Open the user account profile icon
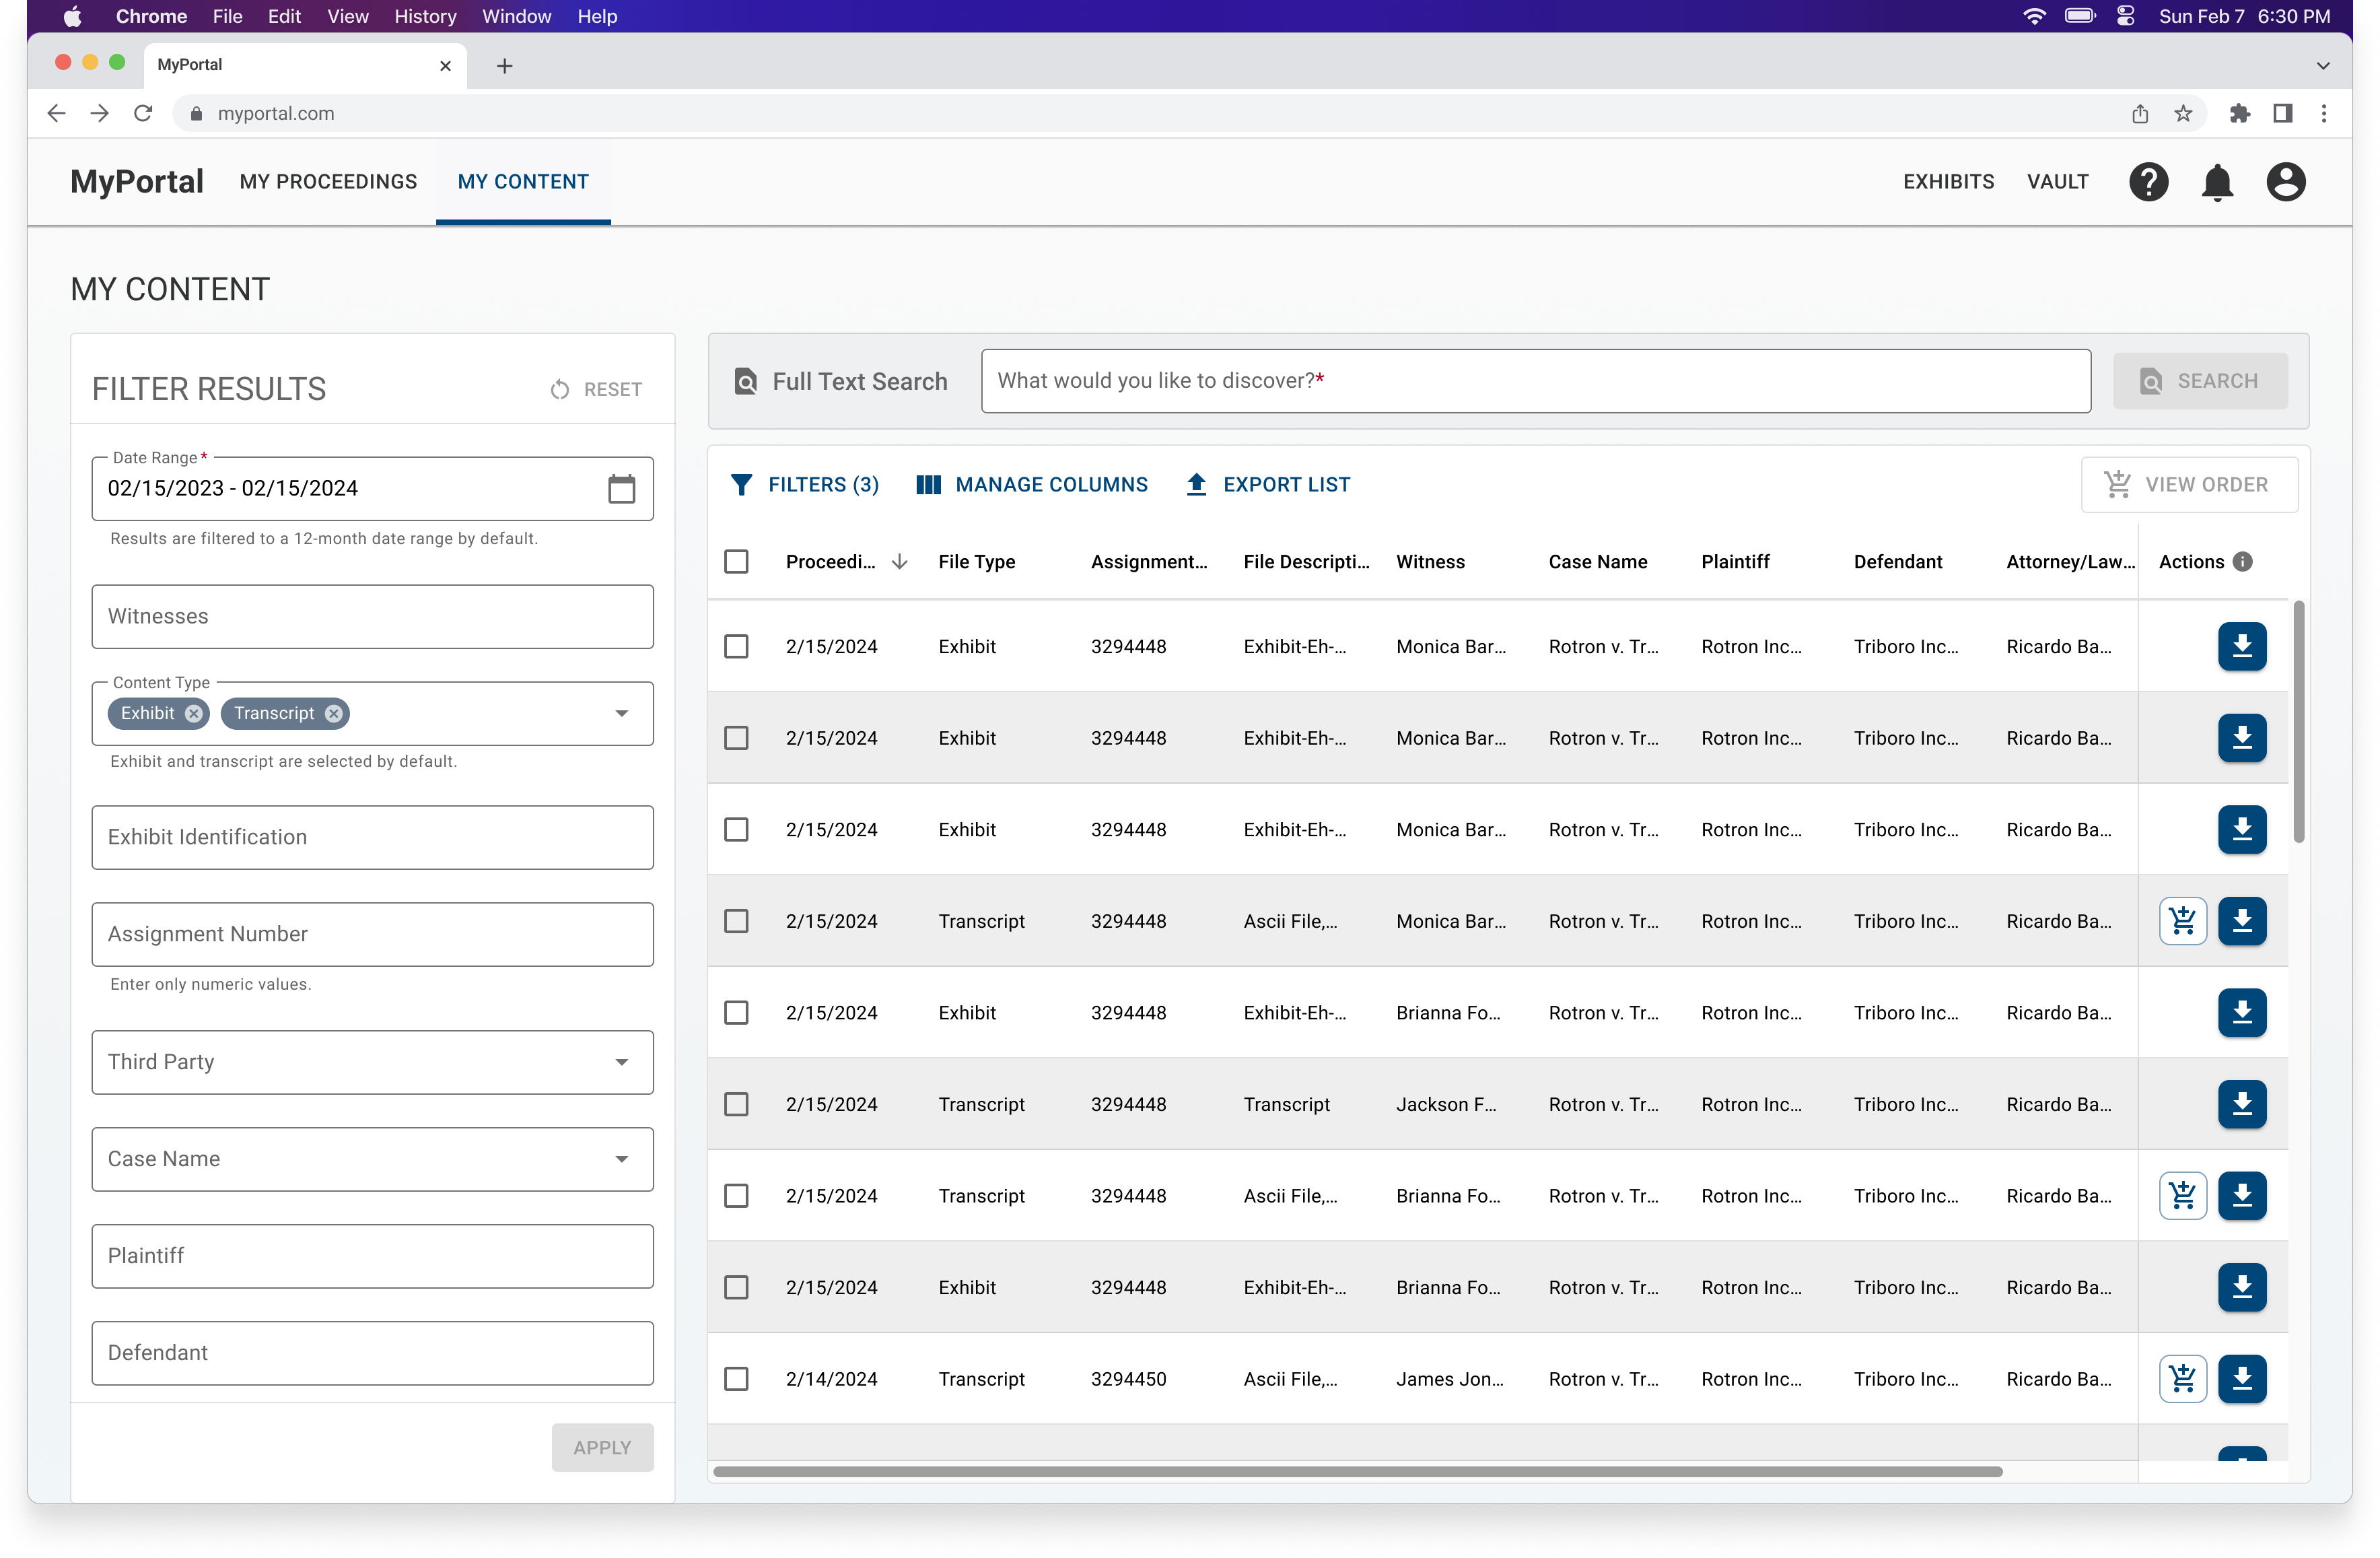The width and height of the screenshot is (2380, 1558). (2285, 182)
